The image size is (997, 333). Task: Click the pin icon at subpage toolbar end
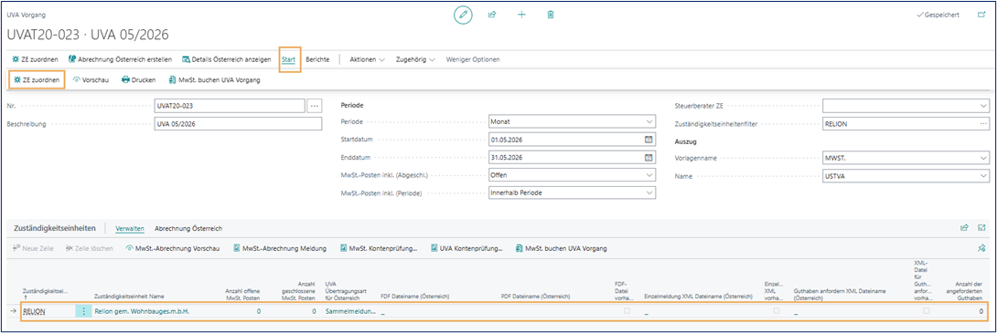coord(981,249)
